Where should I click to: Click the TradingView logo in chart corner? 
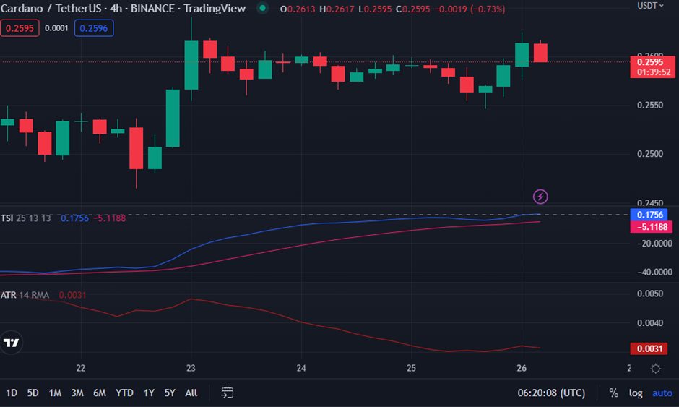coord(12,342)
